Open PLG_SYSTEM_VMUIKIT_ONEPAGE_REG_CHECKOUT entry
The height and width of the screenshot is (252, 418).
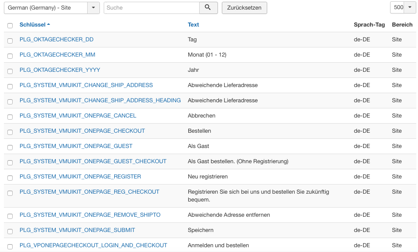(x=89, y=192)
